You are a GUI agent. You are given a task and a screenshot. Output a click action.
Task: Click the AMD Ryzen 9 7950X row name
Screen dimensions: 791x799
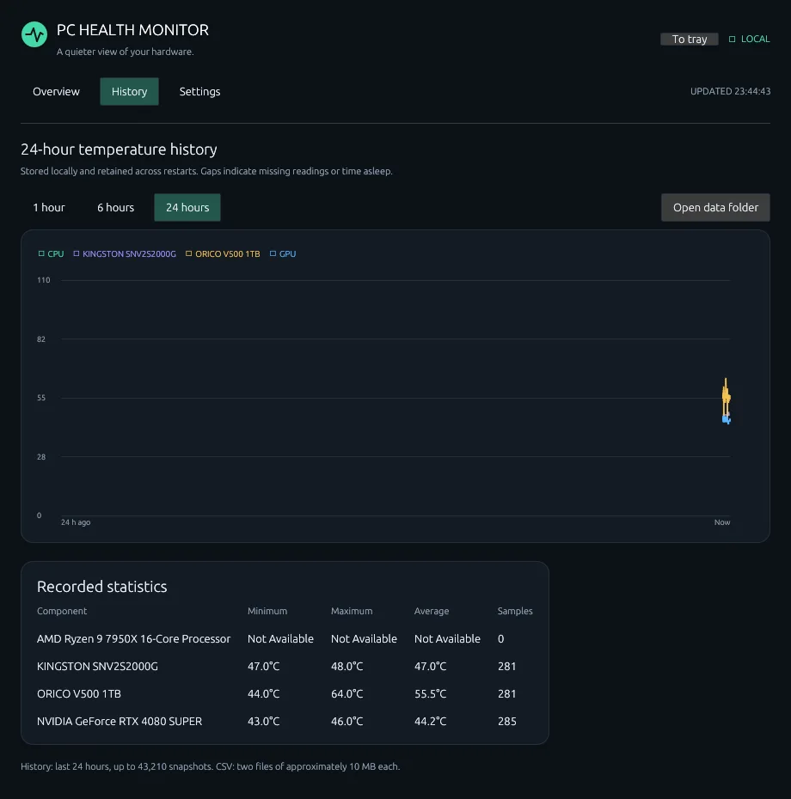(133, 639)
